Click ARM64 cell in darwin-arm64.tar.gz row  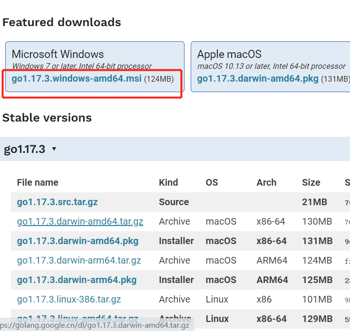pos(272,260)
